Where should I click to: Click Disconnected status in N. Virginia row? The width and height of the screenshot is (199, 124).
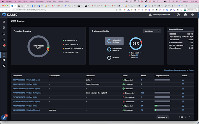(x=129, y=93)
